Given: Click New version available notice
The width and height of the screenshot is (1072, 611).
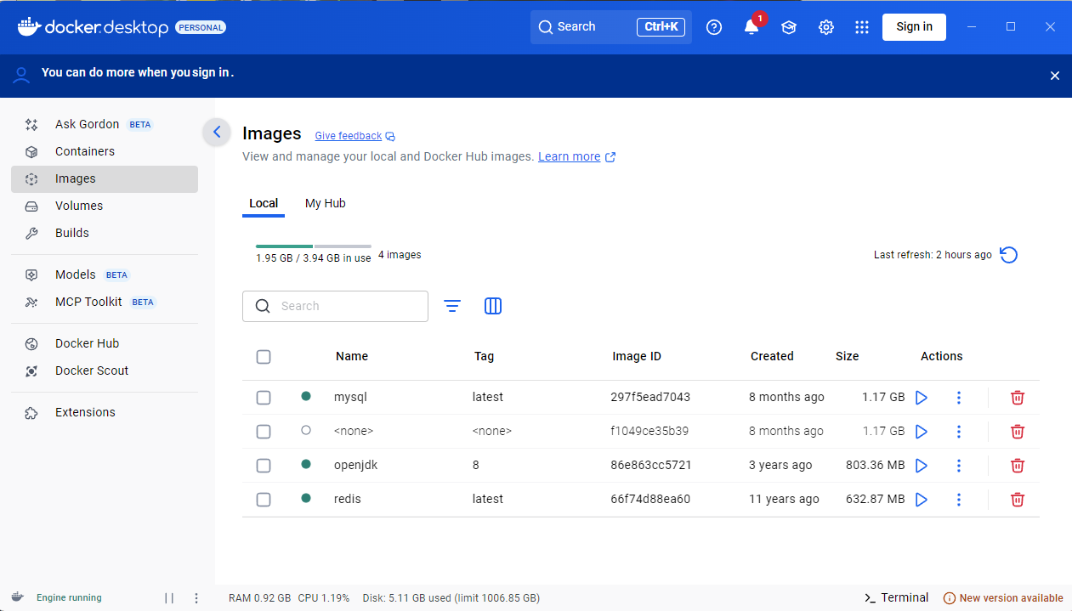Looking at the screenshot, I should (1003, 598).
